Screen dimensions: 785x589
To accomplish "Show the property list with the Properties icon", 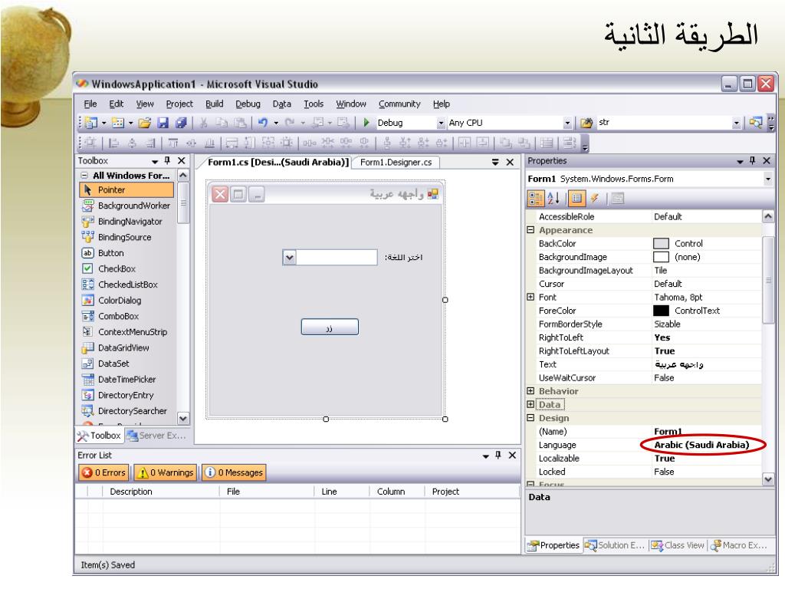I will (x=576, y=199).
